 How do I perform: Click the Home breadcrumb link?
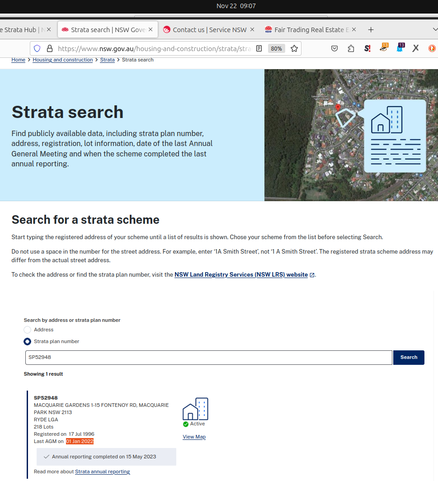pyautogui.click(x=19, y=60)
